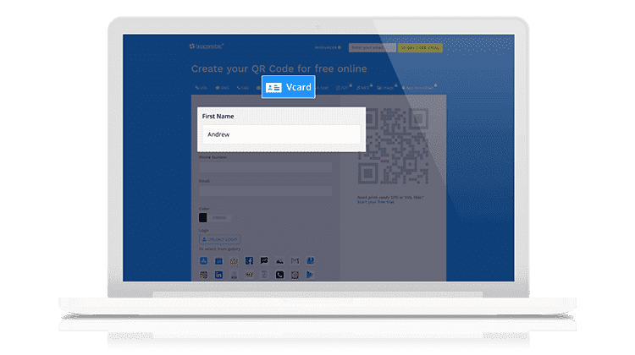Click the First Name input field
The image size is (635, 355).
tap(281, 134)
